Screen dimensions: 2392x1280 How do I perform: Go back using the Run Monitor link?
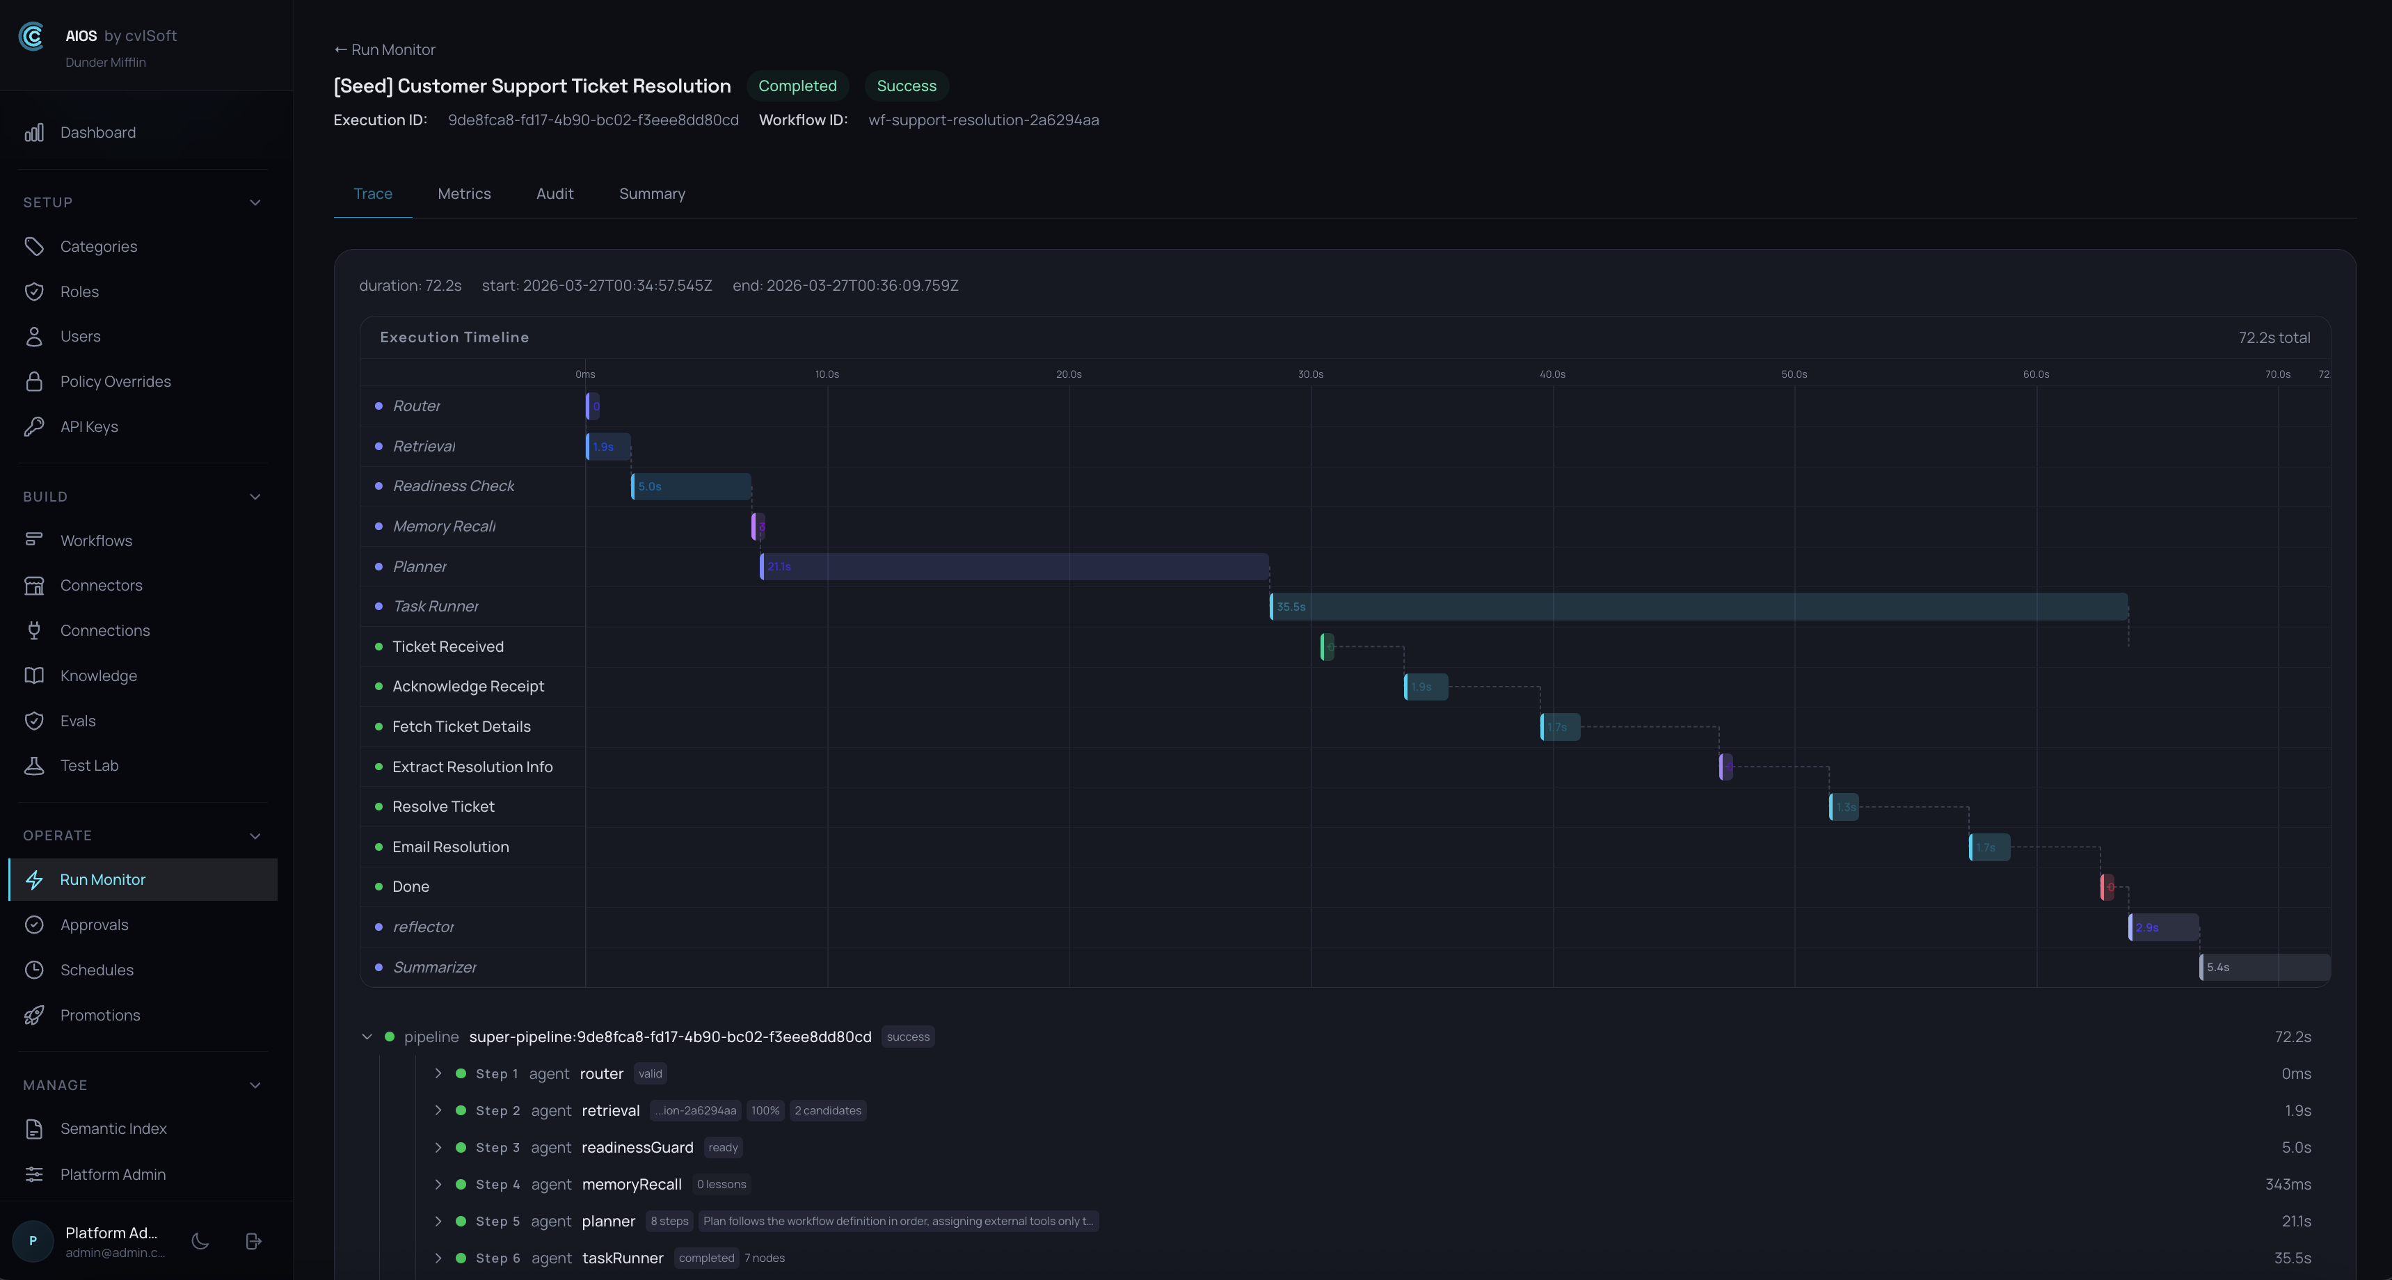tap(383, 49)
